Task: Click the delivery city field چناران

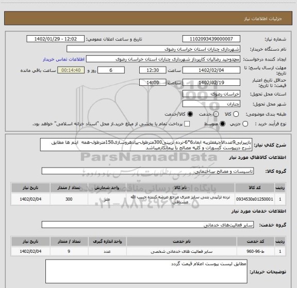Action: (x=211, y=104)
